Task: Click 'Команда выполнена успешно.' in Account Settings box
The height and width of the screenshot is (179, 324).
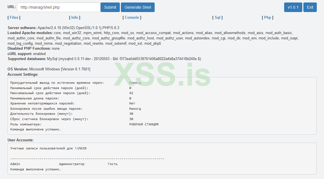Action: 36,129
